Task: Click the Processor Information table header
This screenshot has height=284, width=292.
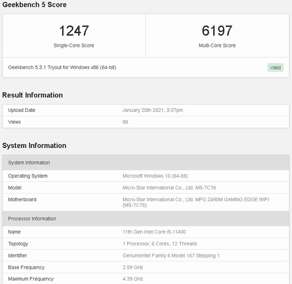Action: coord(146,218)
